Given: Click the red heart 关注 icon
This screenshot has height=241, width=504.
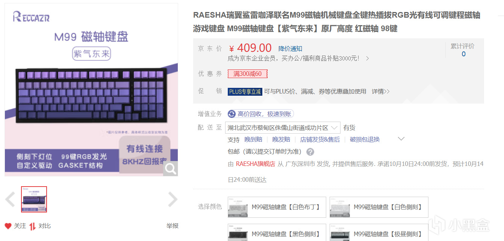Looking at the screenshot, I should coord(8,226).
